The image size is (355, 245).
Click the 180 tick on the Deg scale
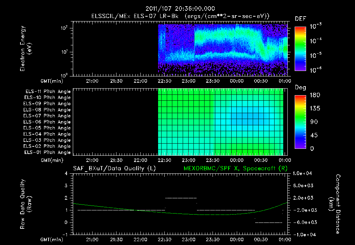tap(315, 95)
